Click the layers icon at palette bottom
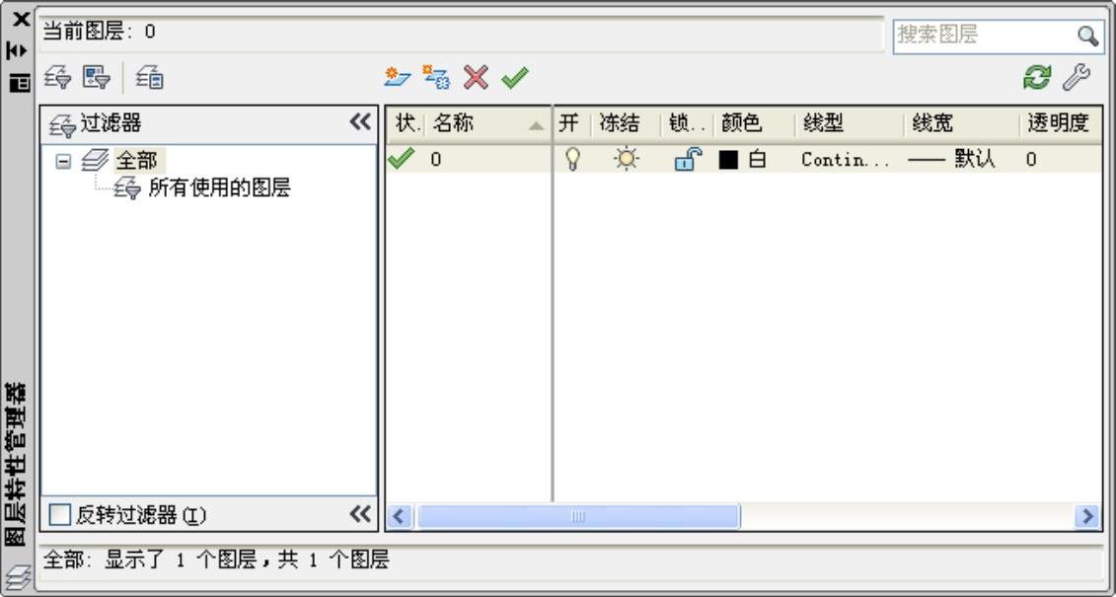 tap(17, 576)
